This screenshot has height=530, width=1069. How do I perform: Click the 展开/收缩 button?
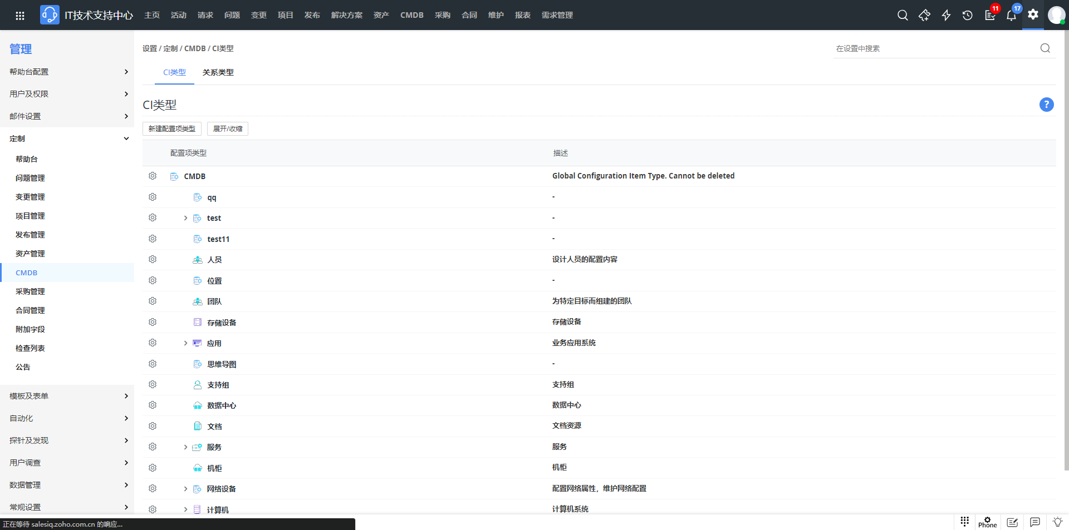tap(227, 129)
